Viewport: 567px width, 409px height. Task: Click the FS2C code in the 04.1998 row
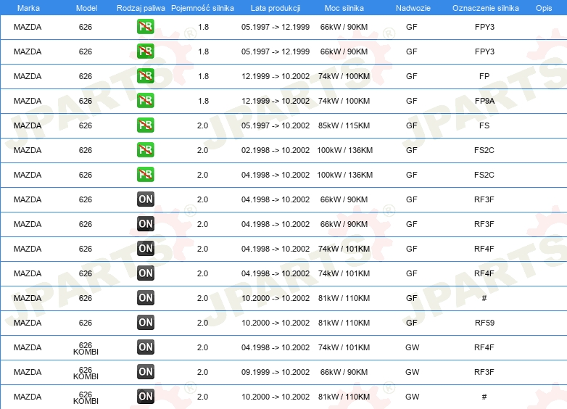pos(484,175)
